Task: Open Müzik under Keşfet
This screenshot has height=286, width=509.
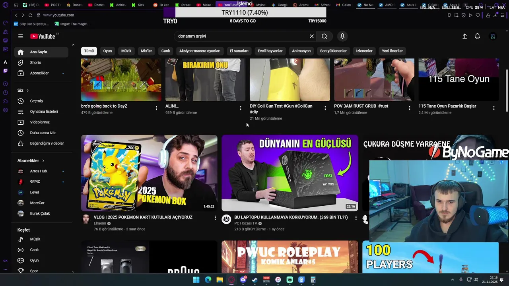Action: (x=41, y=239)
